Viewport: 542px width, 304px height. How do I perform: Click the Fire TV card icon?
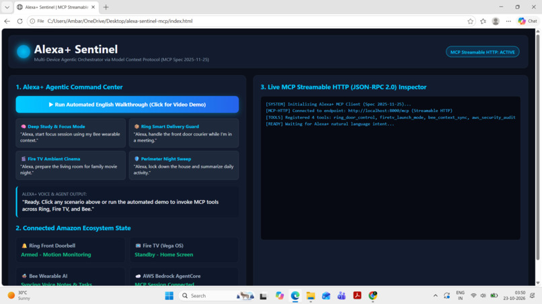(138, 246)
